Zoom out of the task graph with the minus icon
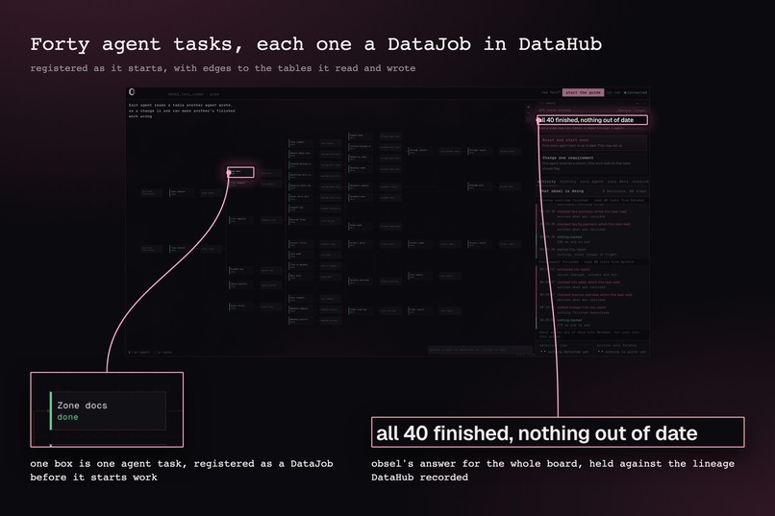 click(x=528, y=113)
